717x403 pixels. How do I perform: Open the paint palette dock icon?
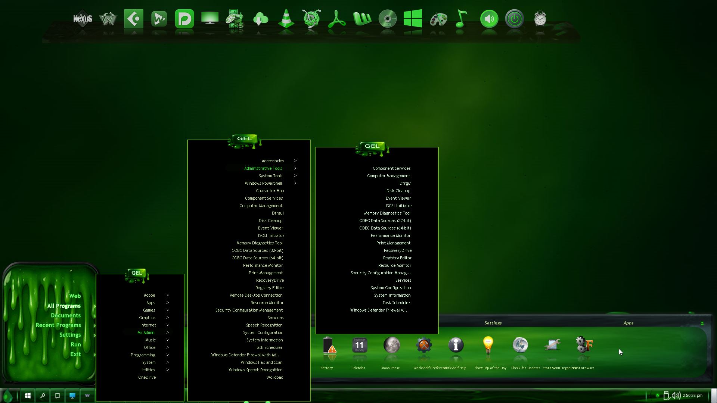(x=438, y=19)
